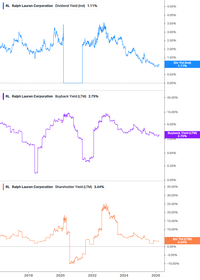
Task: Click the 4.50% tick on dividend yield axis
Action: 172,6
